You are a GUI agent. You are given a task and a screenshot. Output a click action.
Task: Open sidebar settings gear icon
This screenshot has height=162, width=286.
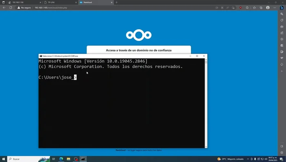tap(282, 153)
